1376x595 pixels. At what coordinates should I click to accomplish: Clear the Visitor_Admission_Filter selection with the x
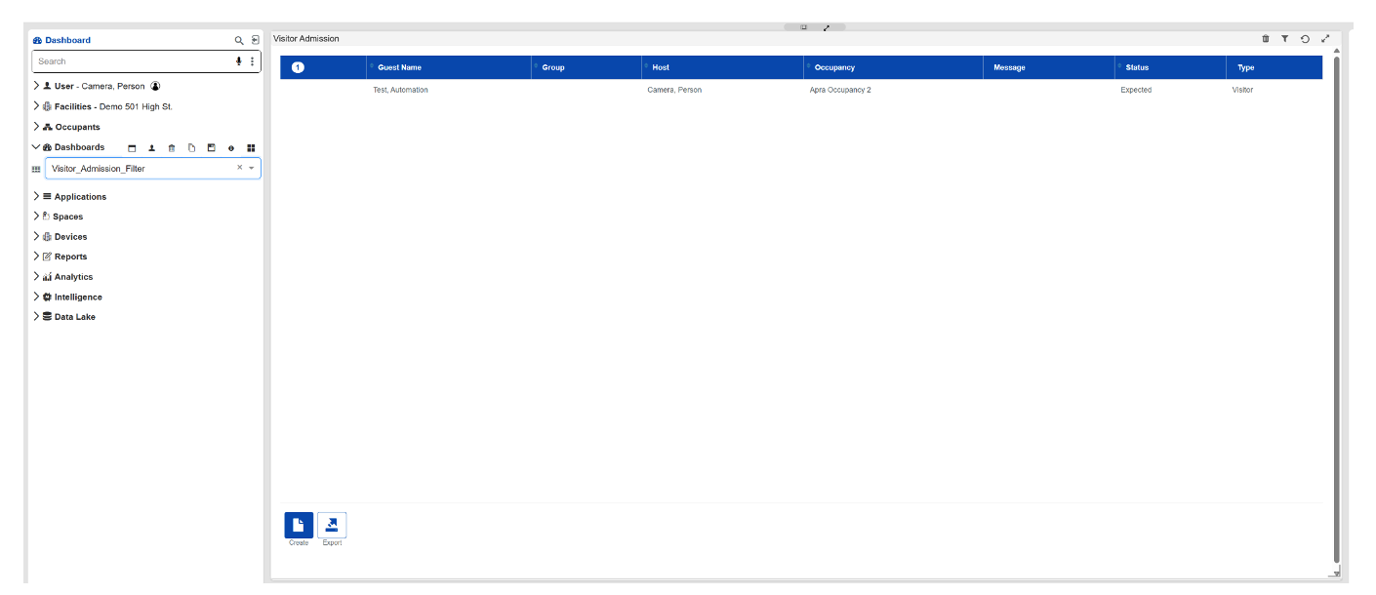pos(239,168)
